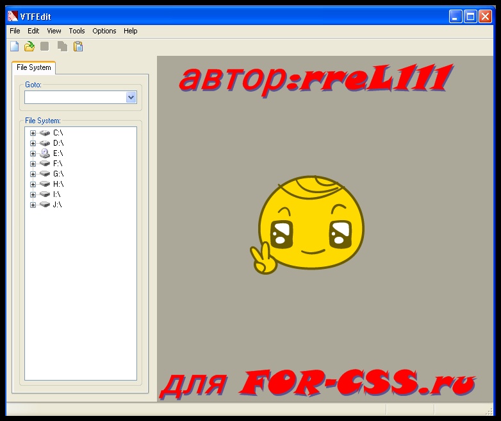Maximize the VTFEdit window

click(x=470, y=16)
